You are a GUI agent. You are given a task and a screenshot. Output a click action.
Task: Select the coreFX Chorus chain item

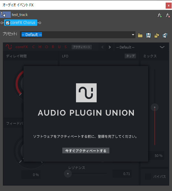coord(21,23)
